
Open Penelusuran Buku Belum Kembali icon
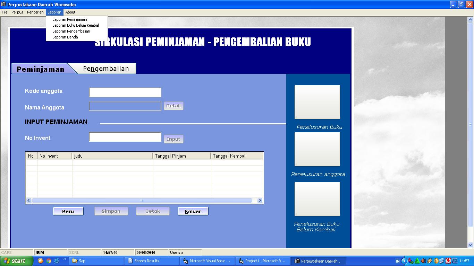pos(317,199)
